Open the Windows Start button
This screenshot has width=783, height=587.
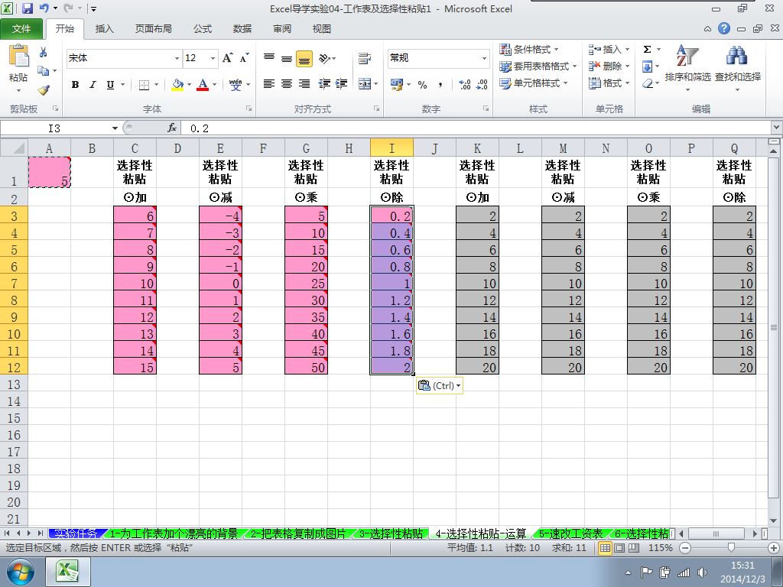(x=20, y=572)
